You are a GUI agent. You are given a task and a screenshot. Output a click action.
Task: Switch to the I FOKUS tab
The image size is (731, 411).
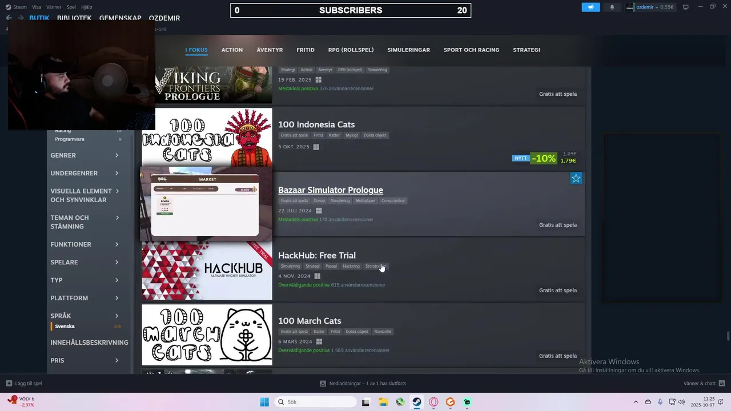click(196, 50)
